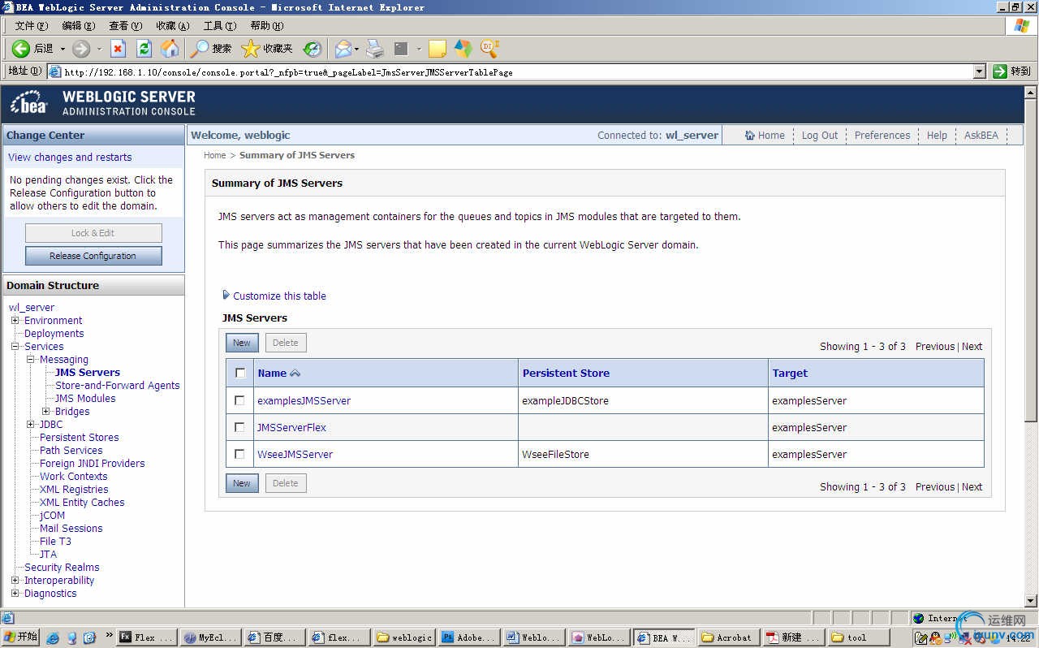This screenshot has width=1039, height=648.
Task: Open the Preferences link
Action: (x=882, y=136)
